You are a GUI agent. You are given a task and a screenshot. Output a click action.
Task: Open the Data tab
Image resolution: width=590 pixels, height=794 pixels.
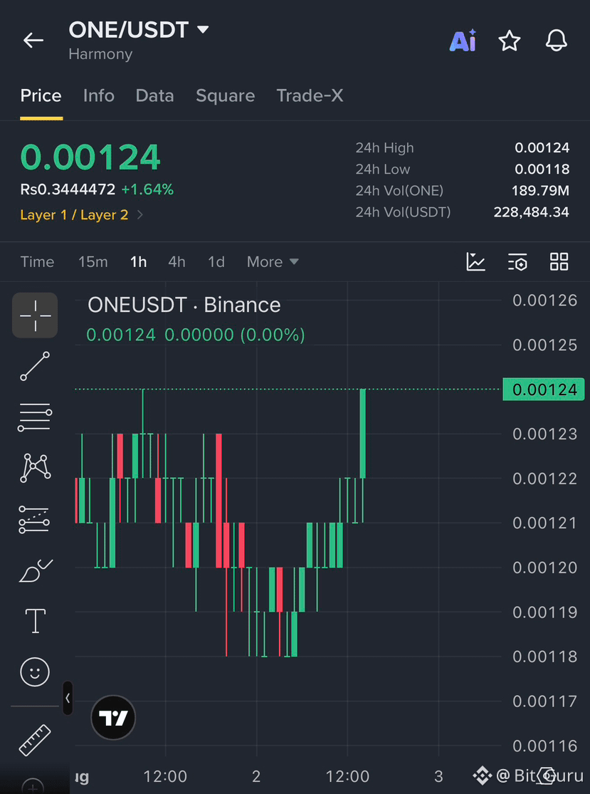coord(155,95)
